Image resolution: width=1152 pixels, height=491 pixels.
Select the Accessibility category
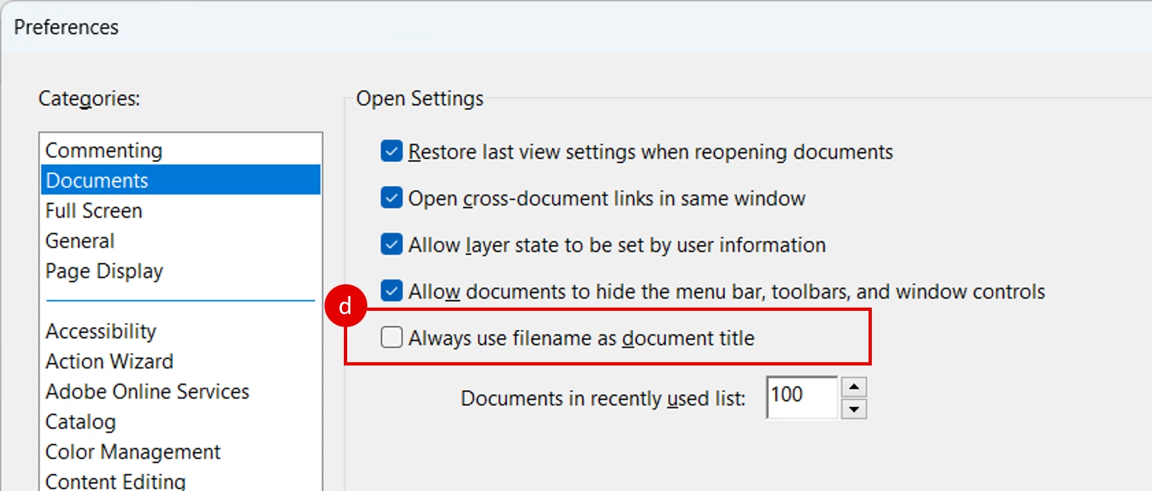pos(181,331)
